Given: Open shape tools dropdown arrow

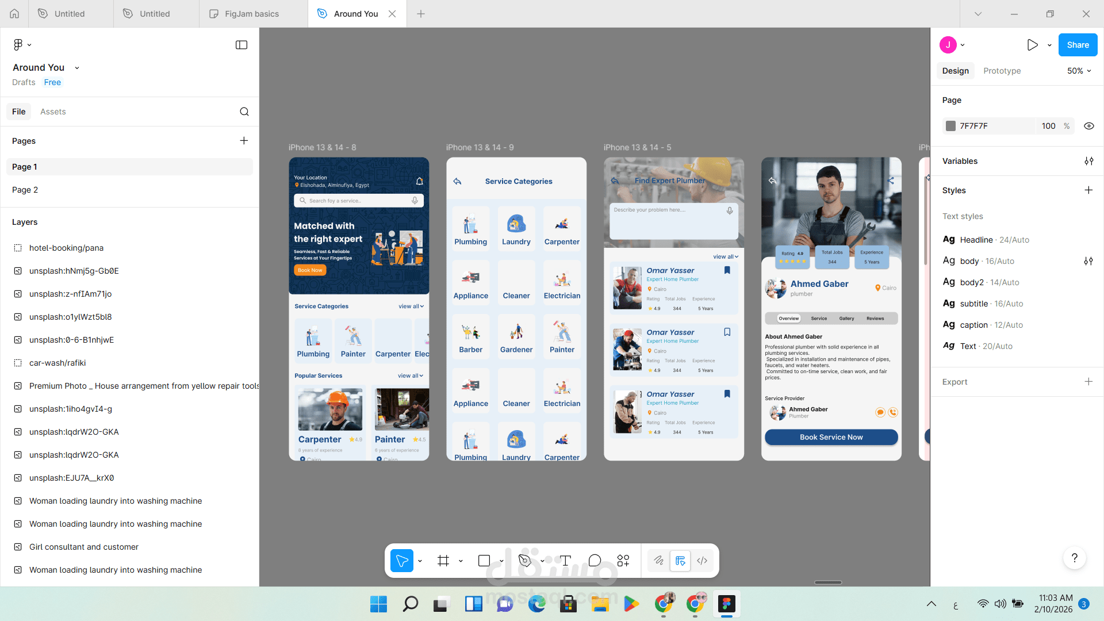Looking at the screenshot, I should [x=502, y=561].
